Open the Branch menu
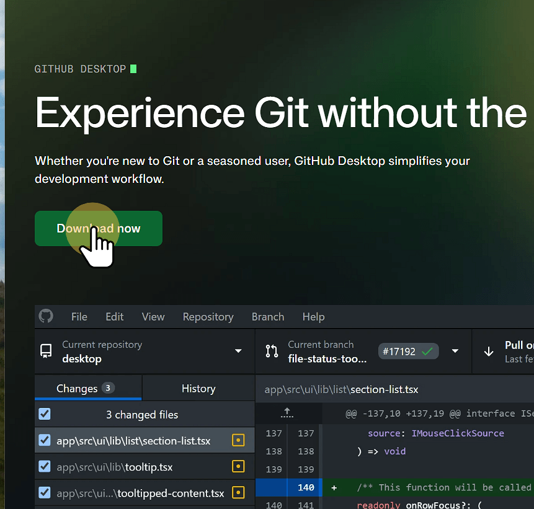Viewport: 534px width, 509px height. click(267, 316)
